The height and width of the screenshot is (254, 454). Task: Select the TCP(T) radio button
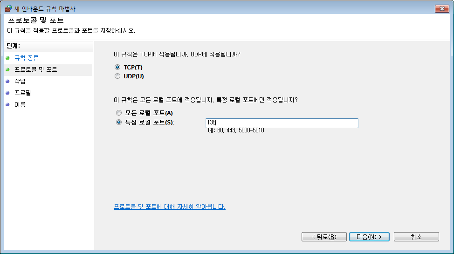point(117,67)
